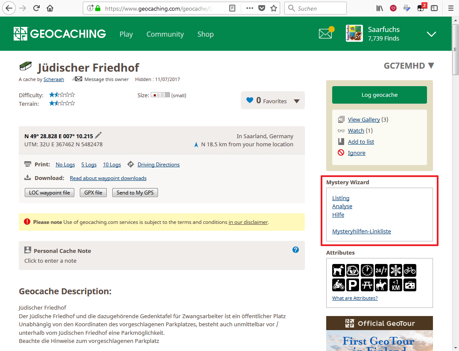Open the Community menu
The width and height of the screenshot is (459, 351).
(x=165, y=34)
